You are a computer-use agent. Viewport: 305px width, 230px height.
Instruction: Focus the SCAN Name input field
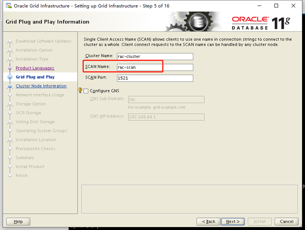point(155,67)
